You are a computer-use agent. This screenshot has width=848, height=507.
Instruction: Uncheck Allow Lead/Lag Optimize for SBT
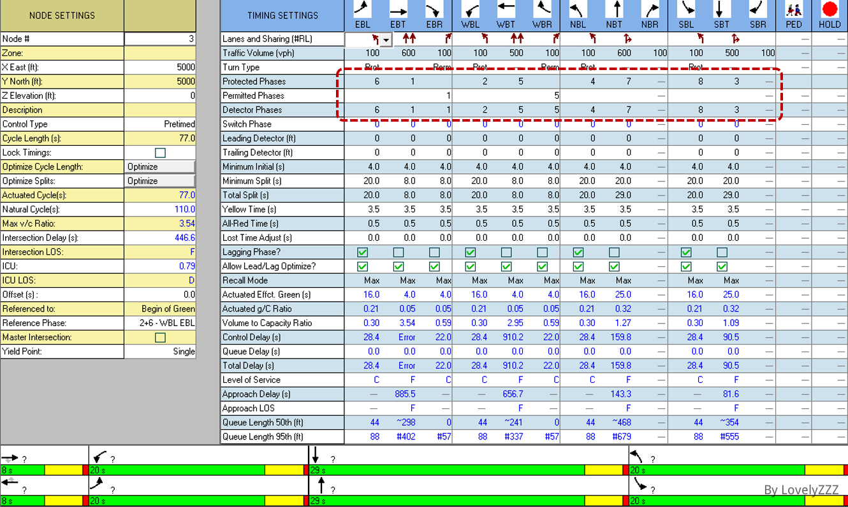tap(722, 266)
